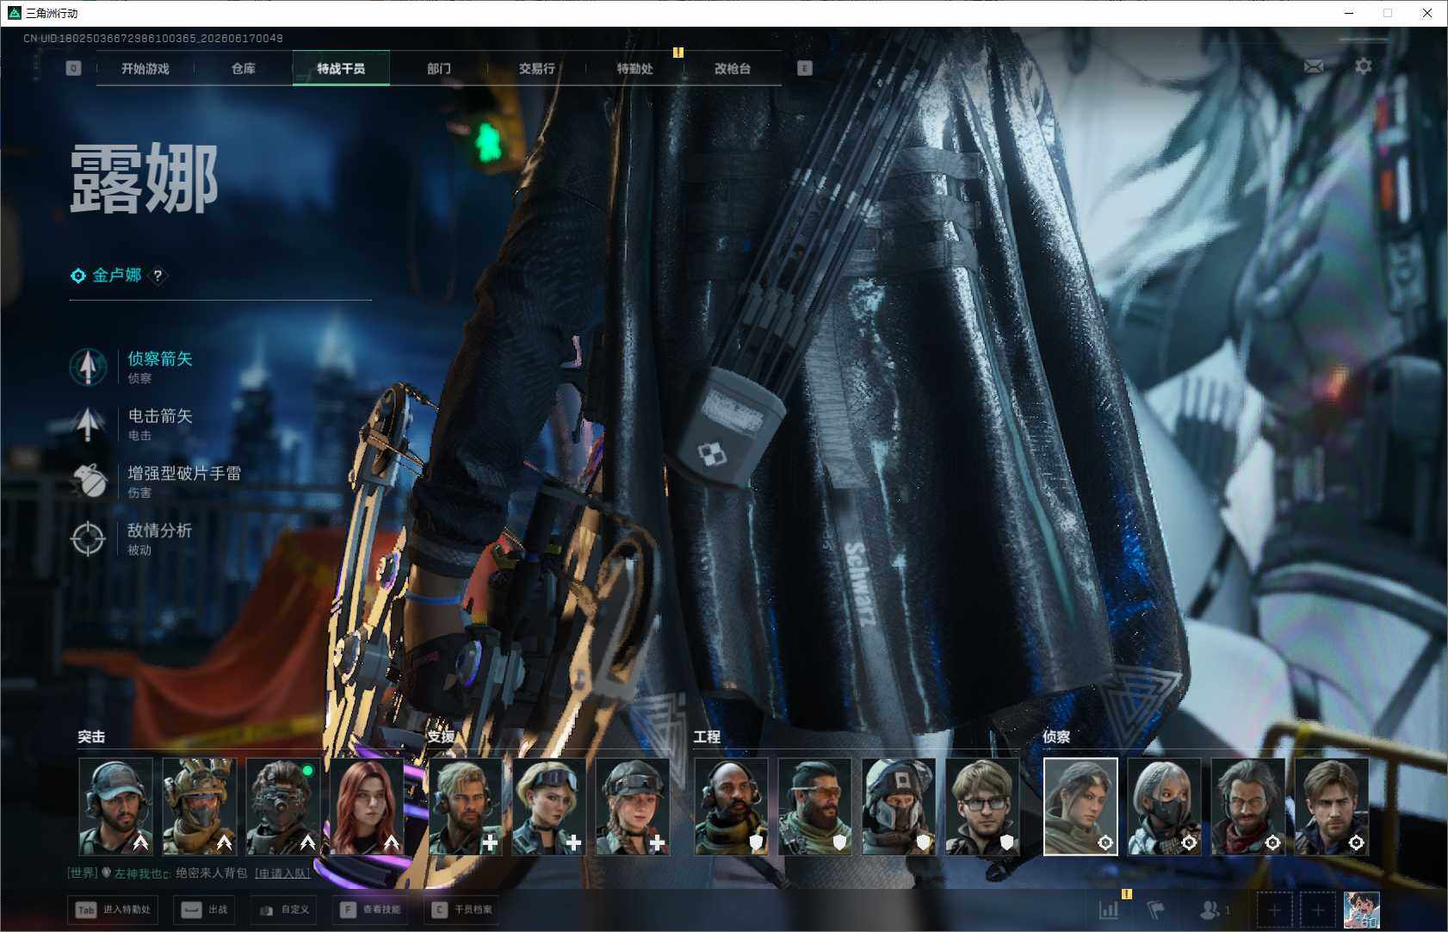Click the first empty squad plus slot

click(x=1275, y=910)
